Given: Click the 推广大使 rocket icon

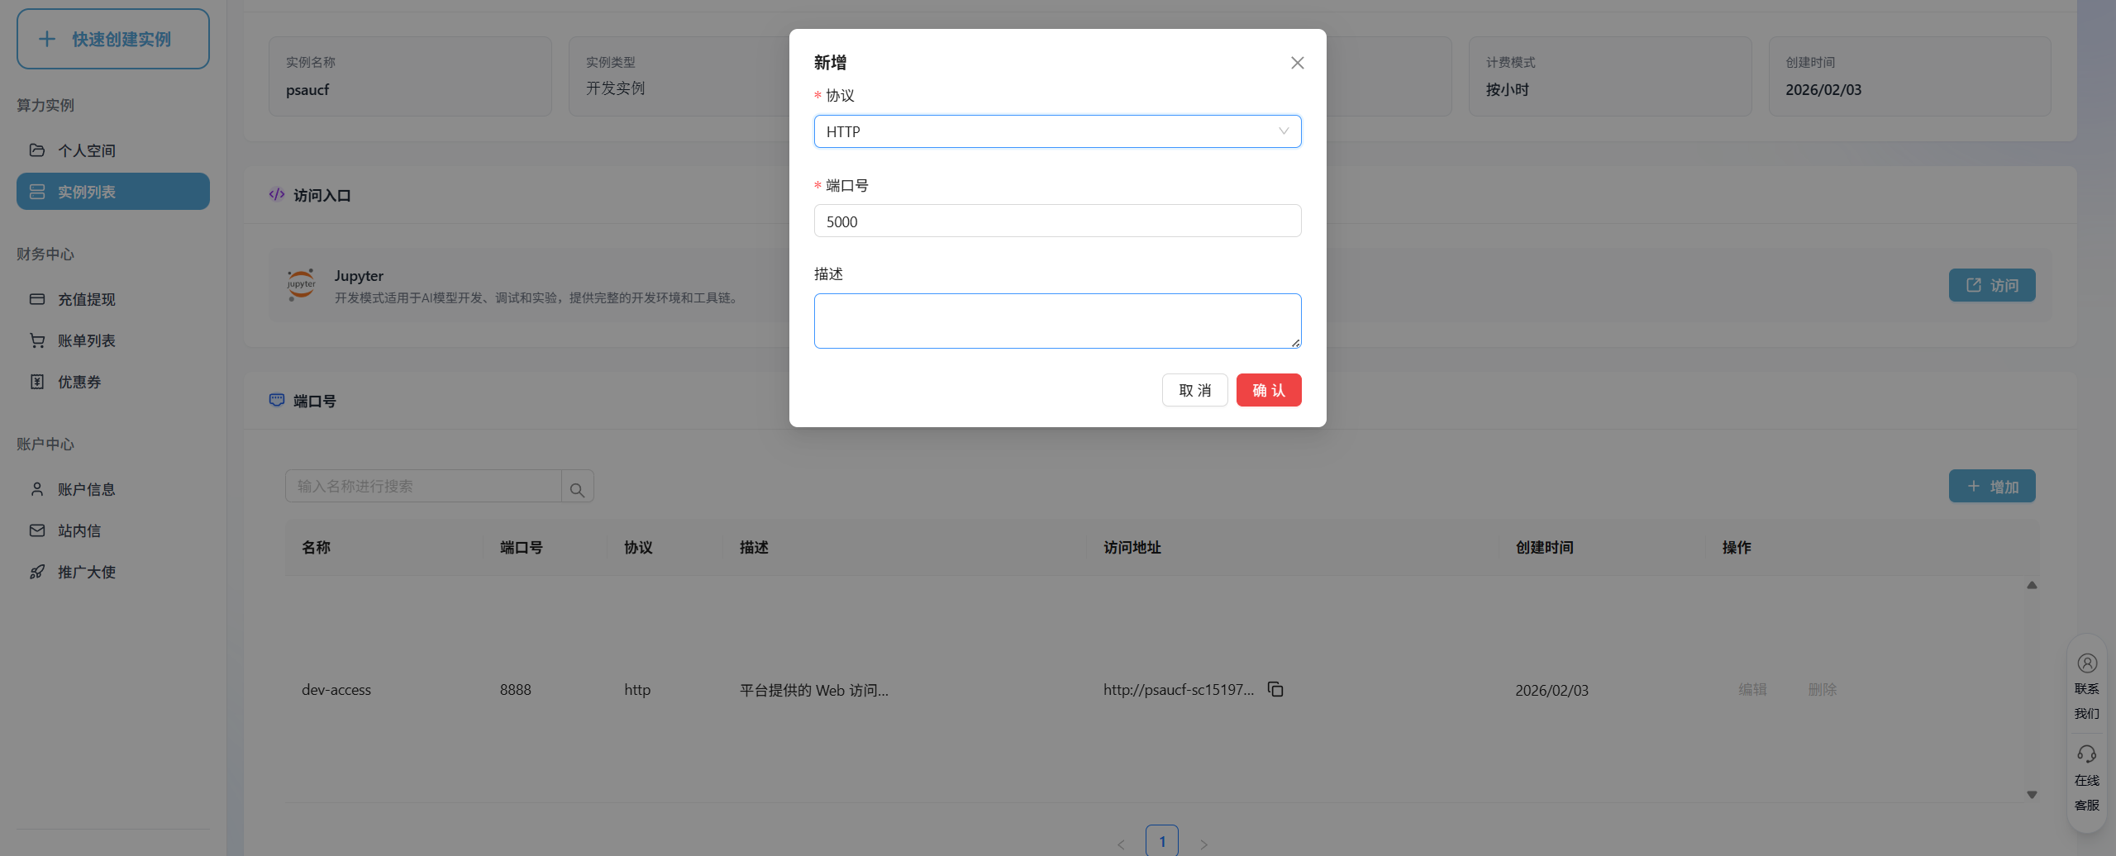Looking at the screenshot, I should point(37,571).
